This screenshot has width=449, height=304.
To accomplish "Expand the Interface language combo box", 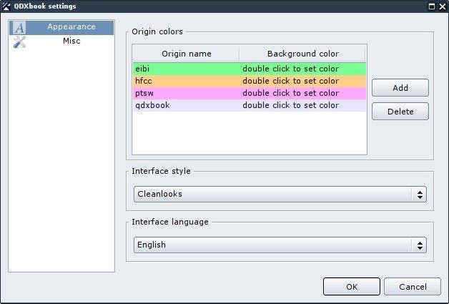I will [280, 245].
